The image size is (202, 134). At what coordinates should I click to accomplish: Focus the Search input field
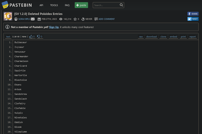pos(106,5)
